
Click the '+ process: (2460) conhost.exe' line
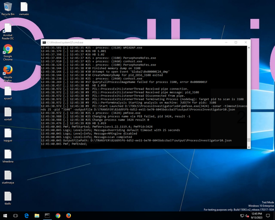tap(91, 62)
